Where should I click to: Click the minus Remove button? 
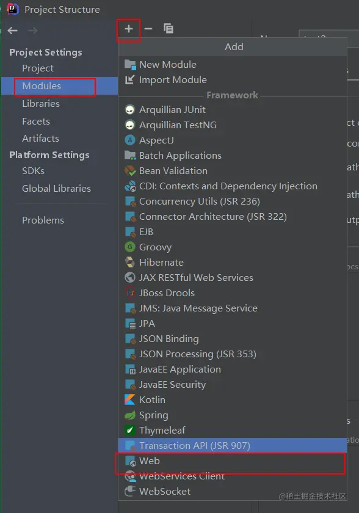click(x=148, y=29)
